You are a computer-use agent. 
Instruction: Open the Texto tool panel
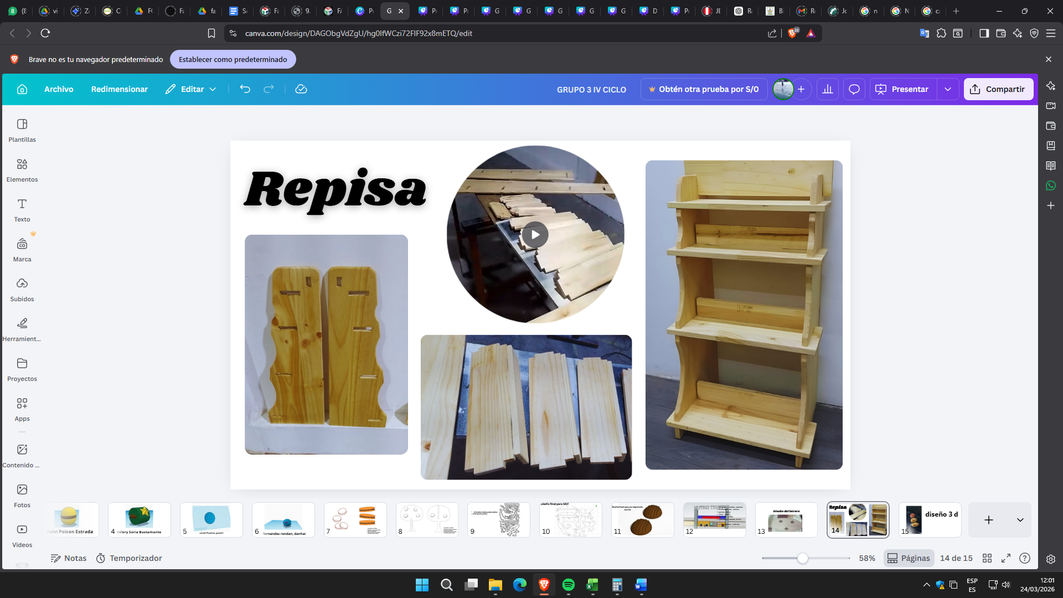pos(22,209)
